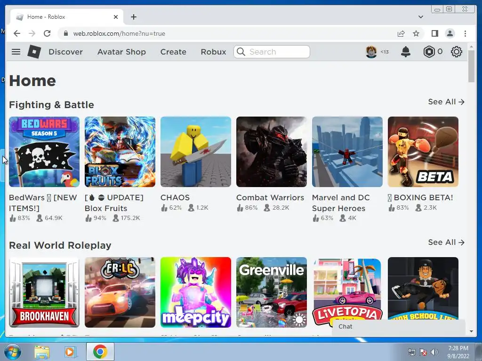The image size is (482, 361).
Task: Click the search magnifier icon
Action: click(241, 52)
